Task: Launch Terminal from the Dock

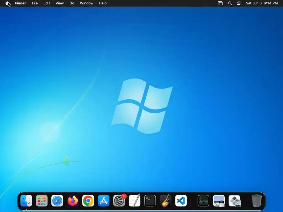Action: tap(150, 201)
